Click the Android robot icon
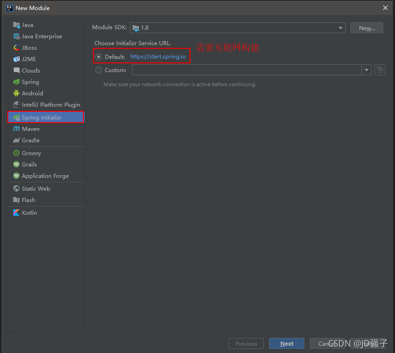The image size is (395, 353). pos(16,93)
